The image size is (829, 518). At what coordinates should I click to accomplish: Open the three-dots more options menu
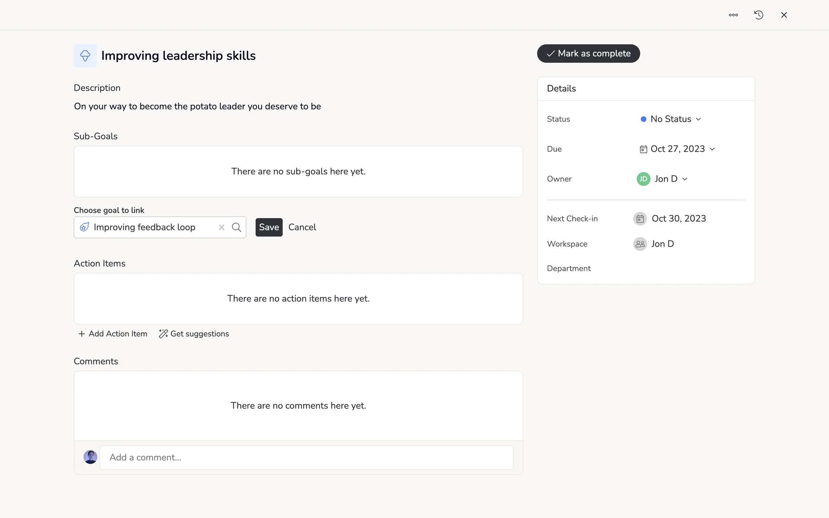pyautogui.click(x=733, y=15)
